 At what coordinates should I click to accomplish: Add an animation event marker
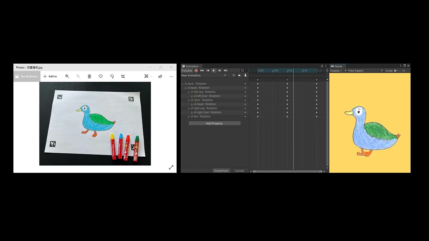[246, 75]
